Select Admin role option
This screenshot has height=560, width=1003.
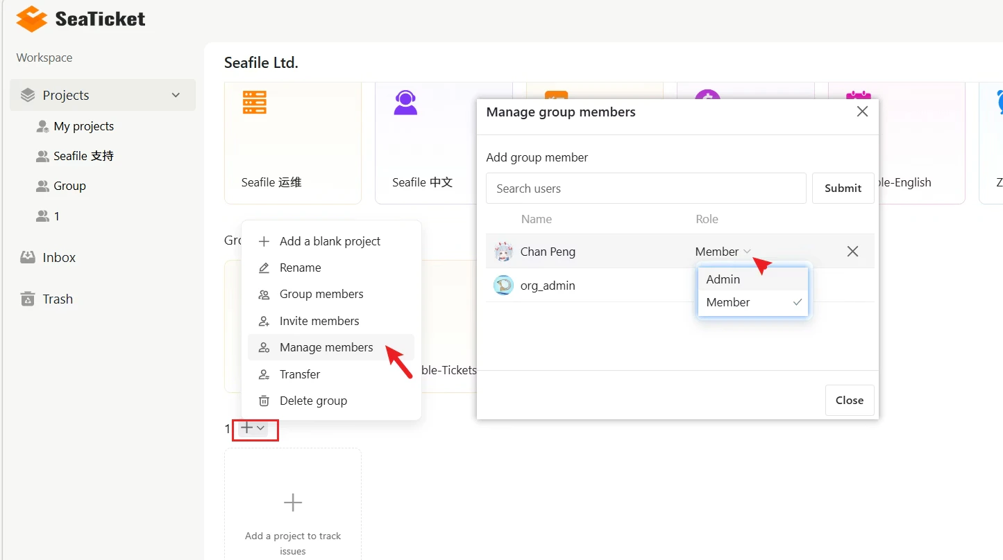coord(753,279)
